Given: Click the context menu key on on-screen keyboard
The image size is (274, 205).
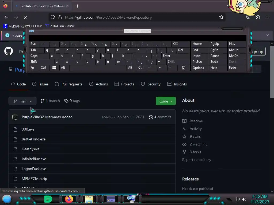Looking at the screenshot, I should tap(184, 68).
